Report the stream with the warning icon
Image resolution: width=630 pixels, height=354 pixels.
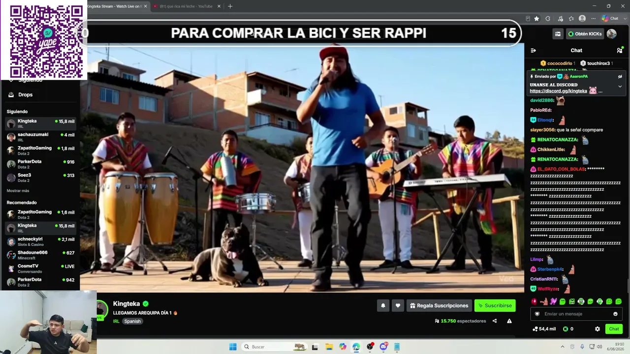(x=509, y=321)
